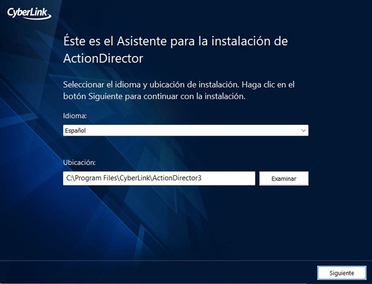
Task: Click Examinar to browse install location
Action: pyautogui.click(x=284, y=178)
